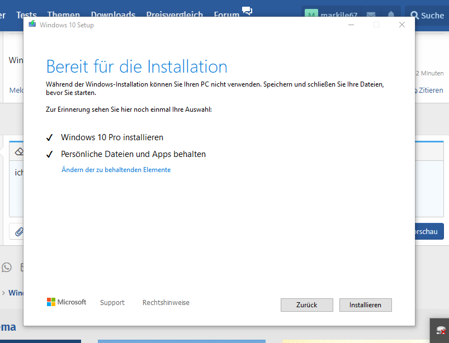Click the paperclip attachment icon in forum

click(19, 231)
